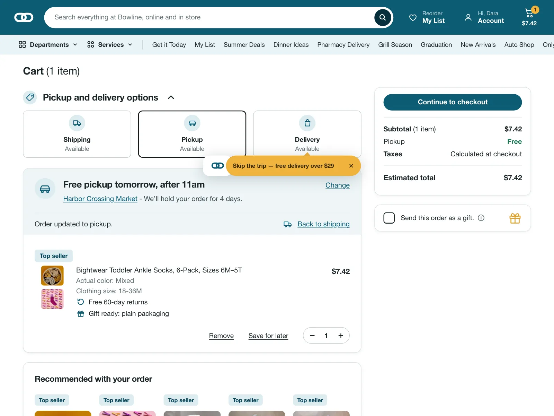
Task: Collapse Pickup and delivery options section
Action: 171,97
